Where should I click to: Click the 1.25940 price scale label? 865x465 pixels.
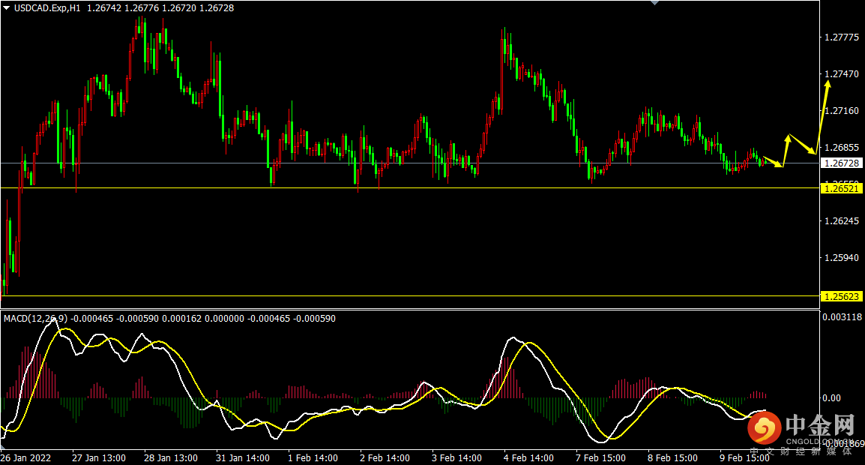click(x=841, y=257)
